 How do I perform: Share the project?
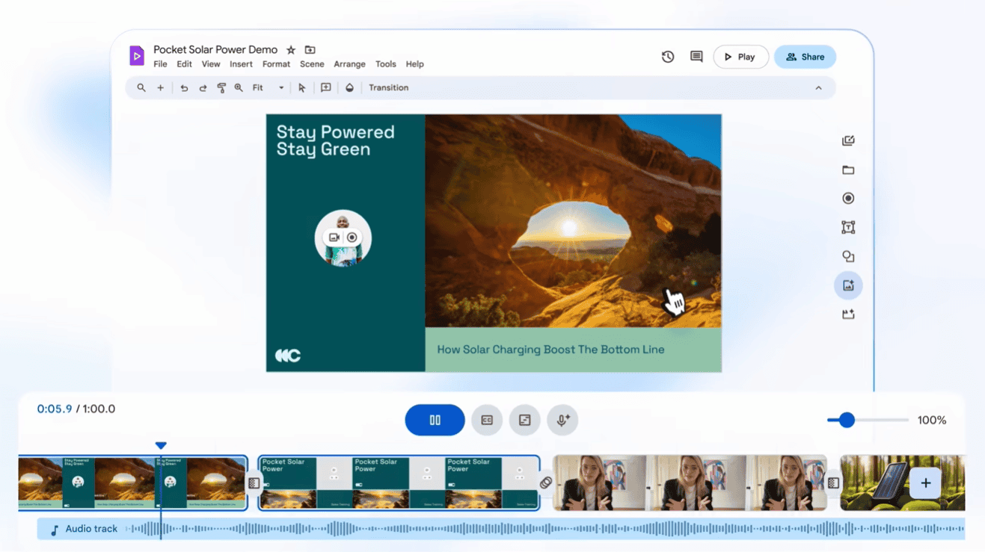point(805,56)
